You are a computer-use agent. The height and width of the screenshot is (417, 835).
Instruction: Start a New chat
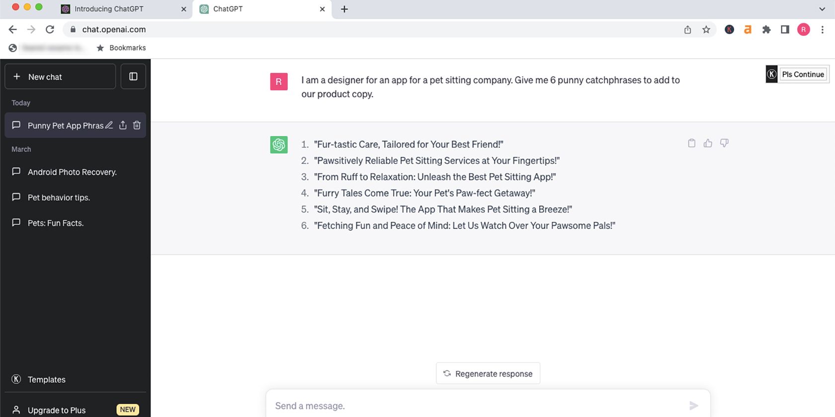(x=60, y=76)
